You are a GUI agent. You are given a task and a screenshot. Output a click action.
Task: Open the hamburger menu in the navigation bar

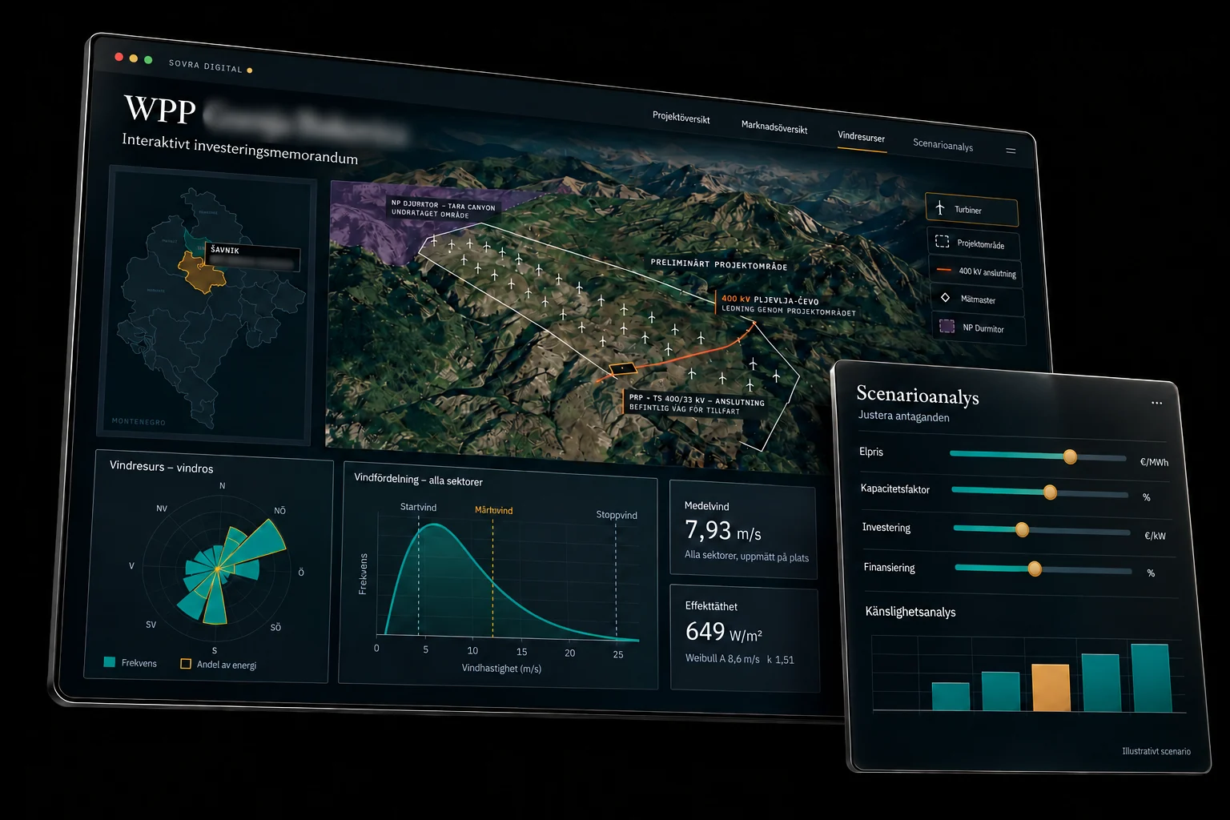(x=1011, y=151)
